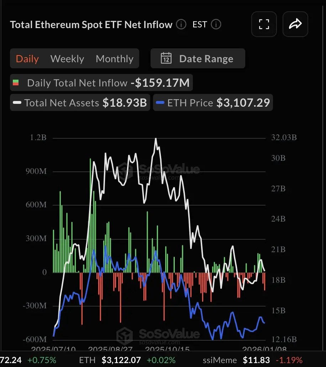Toggle ETH Price line visibility

(x=189, y=102)
